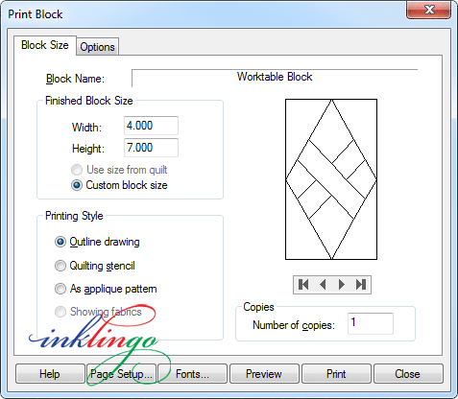Open Help for Print Block
The height and width of the screenshot is (399, 458).
pos(50,374)
